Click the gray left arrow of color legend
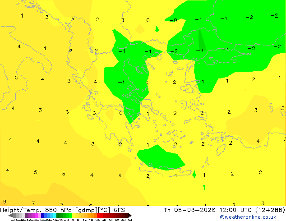 (x=10, y=215)
